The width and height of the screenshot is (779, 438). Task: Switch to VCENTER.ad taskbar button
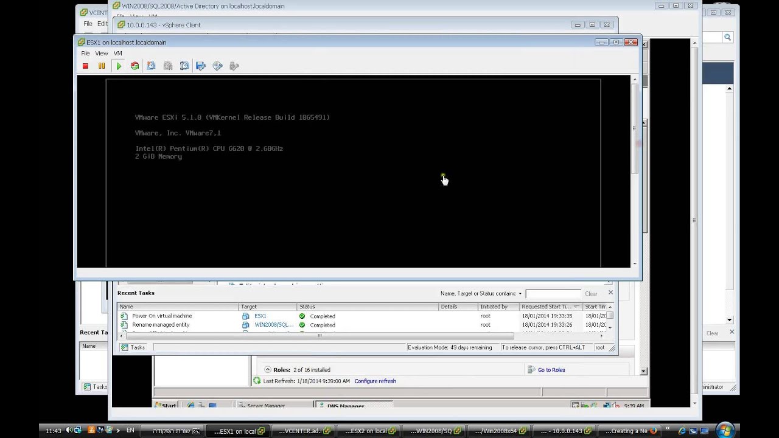click(304, 431)
